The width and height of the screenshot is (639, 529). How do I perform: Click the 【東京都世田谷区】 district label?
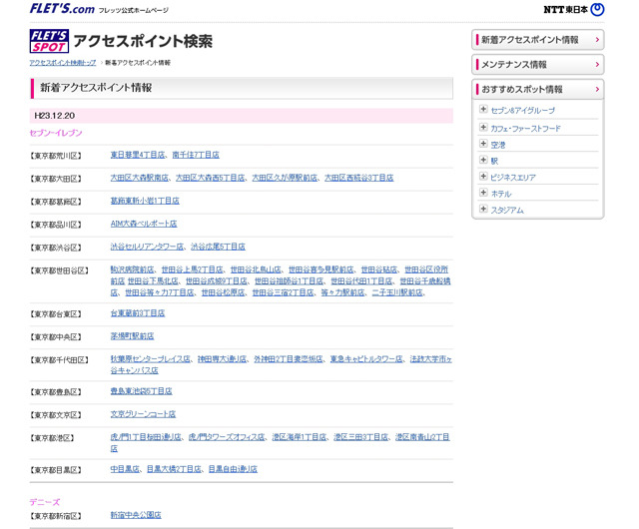(59, 270)
